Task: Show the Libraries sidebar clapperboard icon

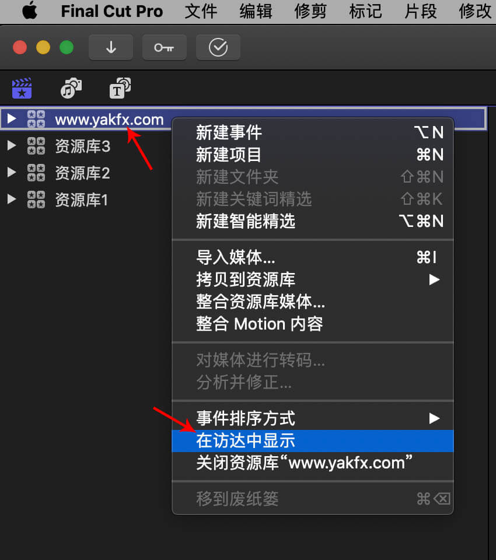Action: click(x=22, y=88)
